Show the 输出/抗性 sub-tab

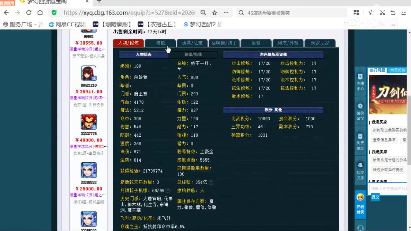point(193,55)
